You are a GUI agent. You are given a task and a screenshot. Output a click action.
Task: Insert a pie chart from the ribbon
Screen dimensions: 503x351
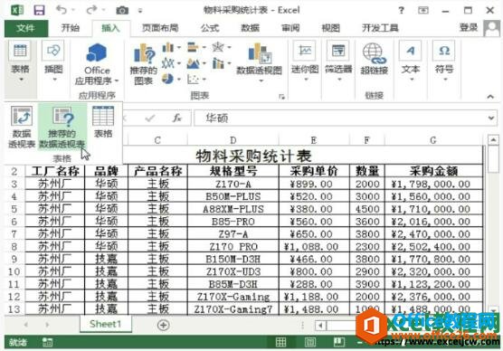pyautogui.click(x=171, y=79)
